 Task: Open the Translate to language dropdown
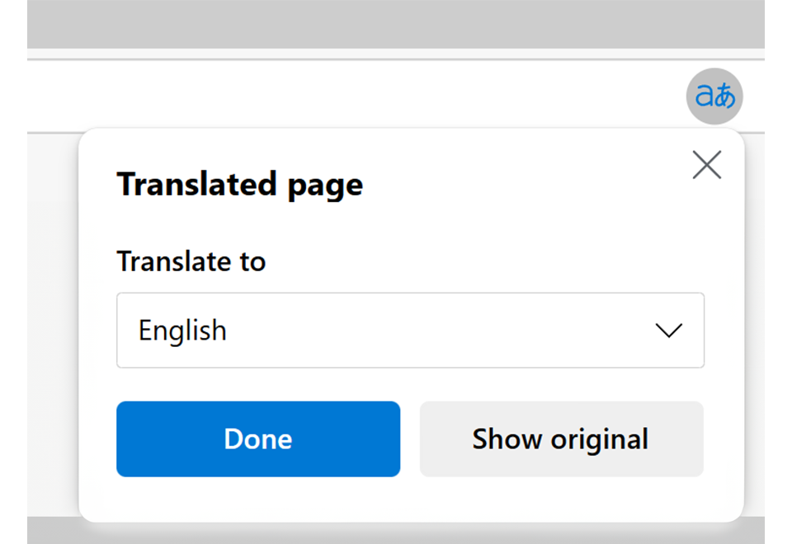410,331
